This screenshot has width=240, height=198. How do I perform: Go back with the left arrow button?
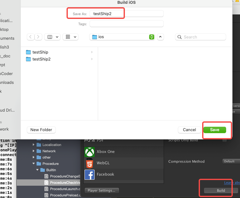pyautogui.click(x=31, y=37)
